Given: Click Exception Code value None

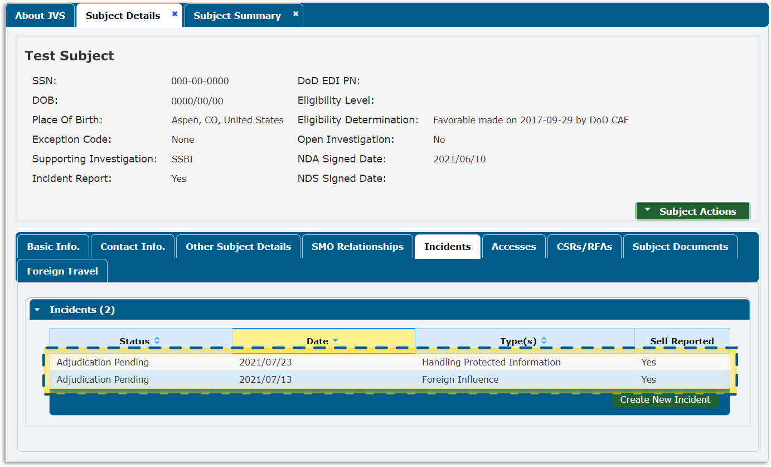Looking at the screenshot, I should [x=183, y=139].
